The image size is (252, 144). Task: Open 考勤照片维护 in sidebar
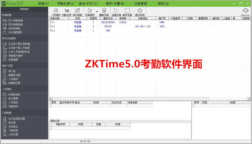click(13, 56)
